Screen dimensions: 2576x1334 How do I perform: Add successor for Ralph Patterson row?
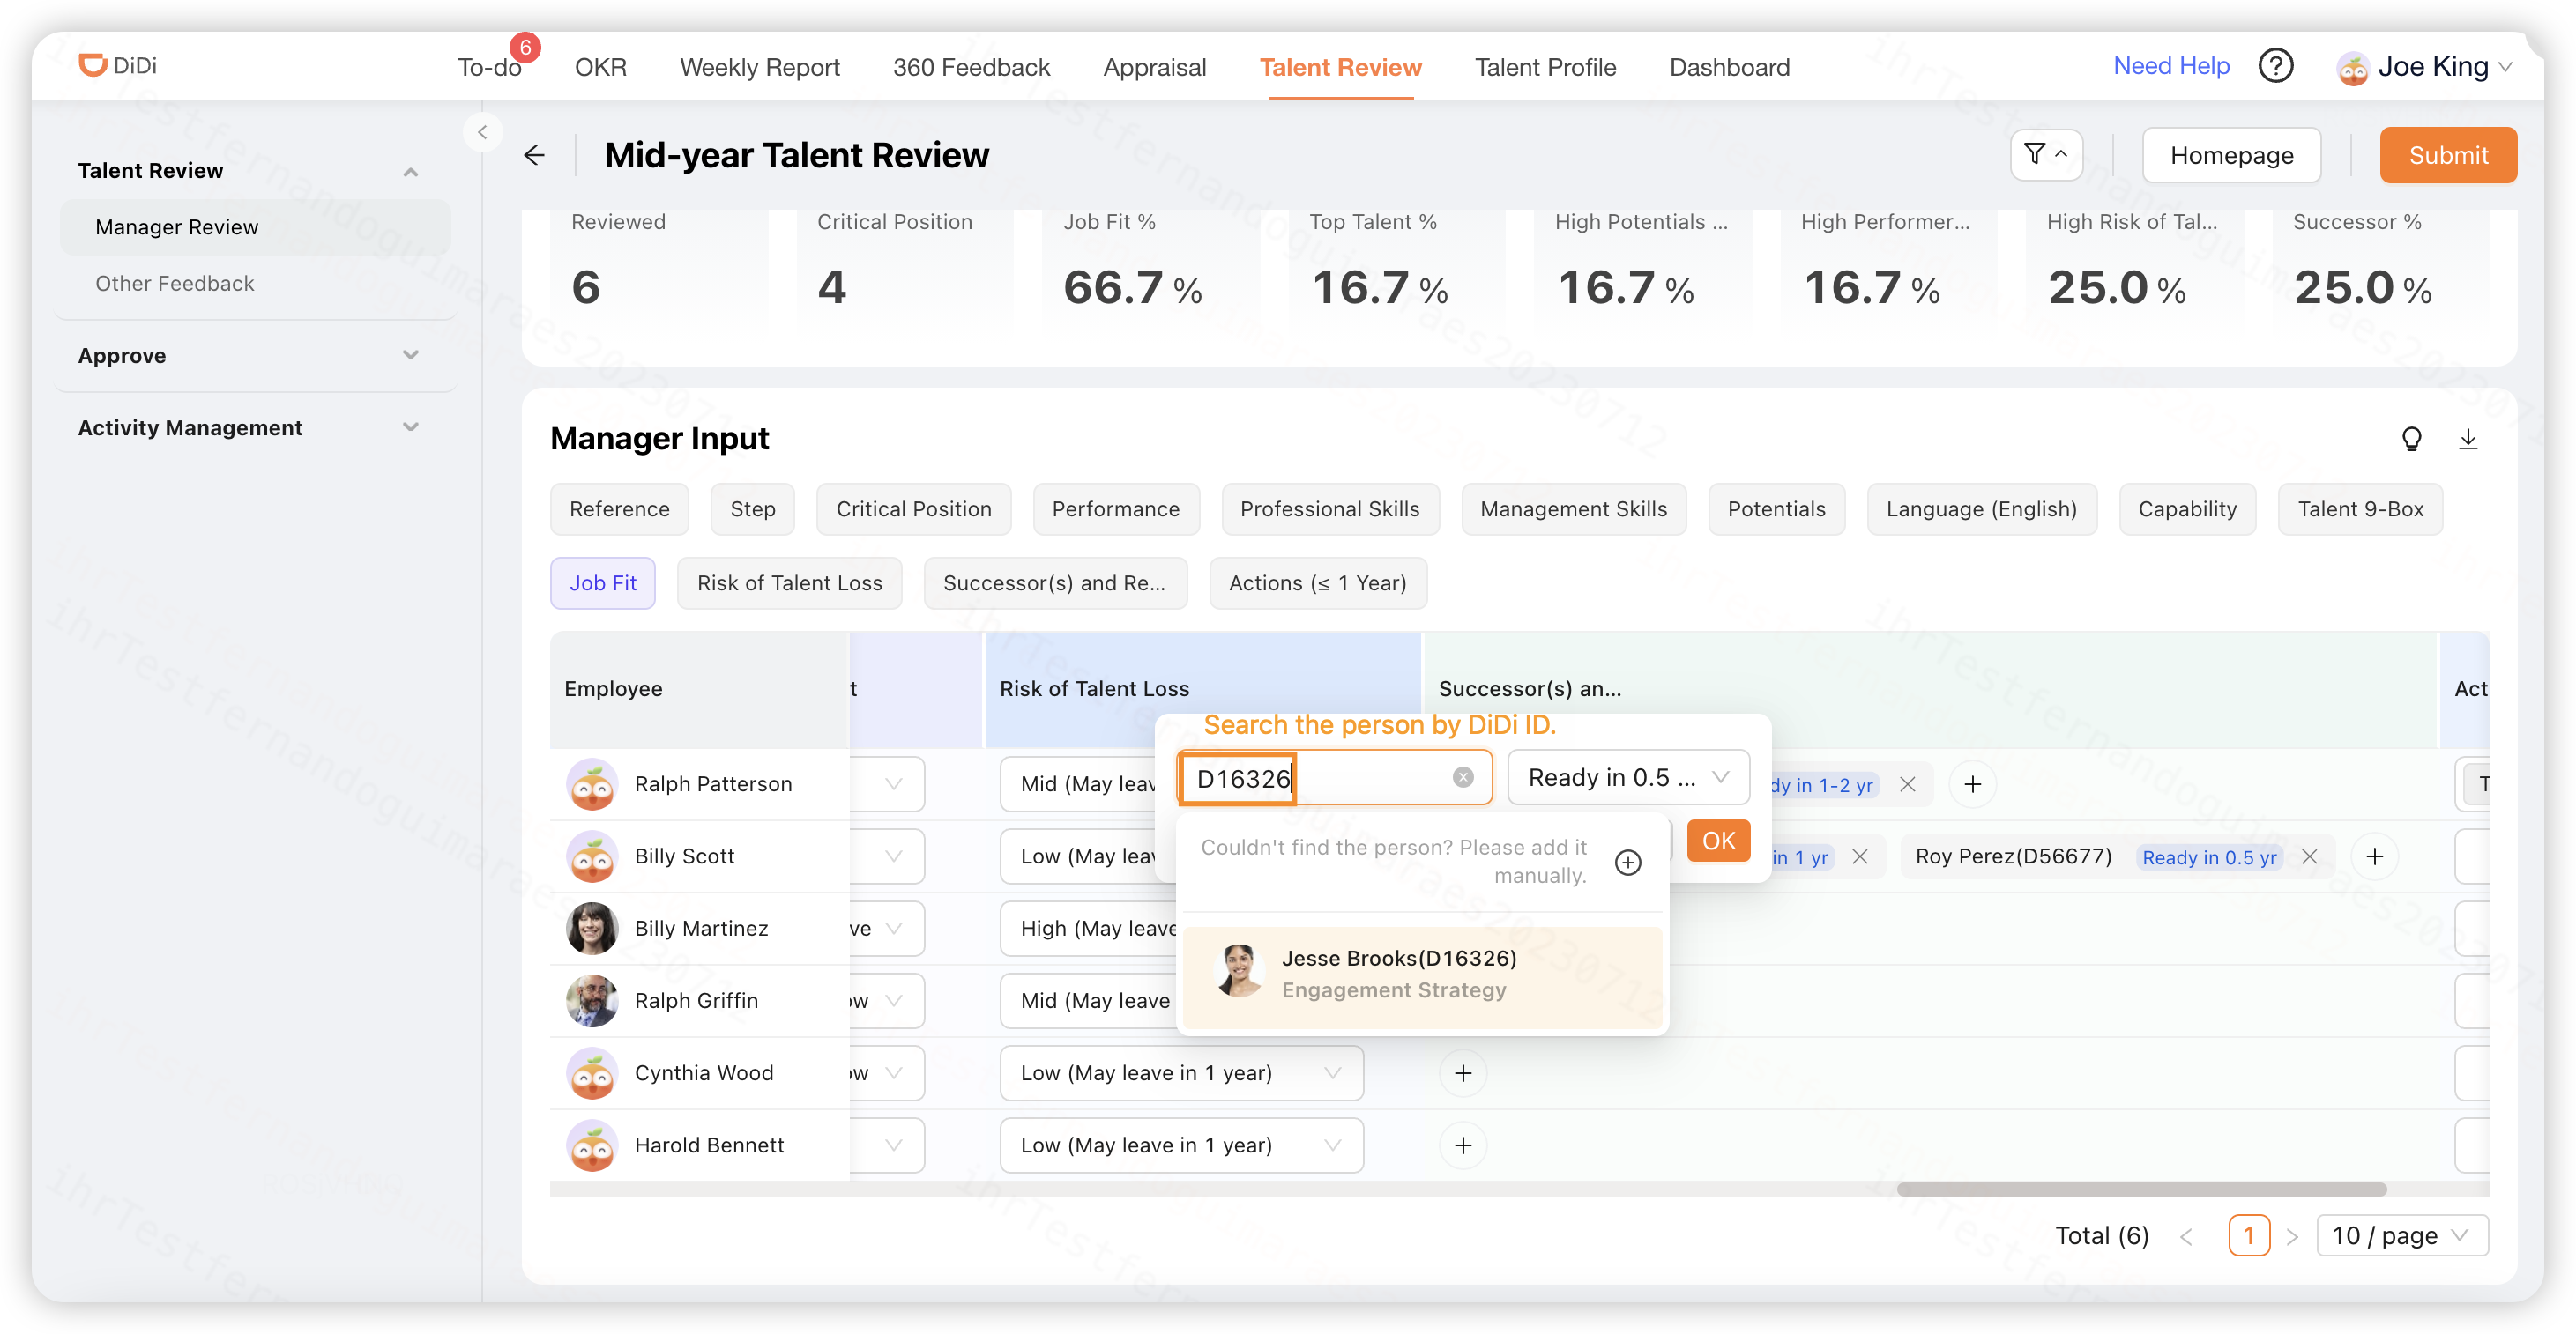tap(1971, 784)
